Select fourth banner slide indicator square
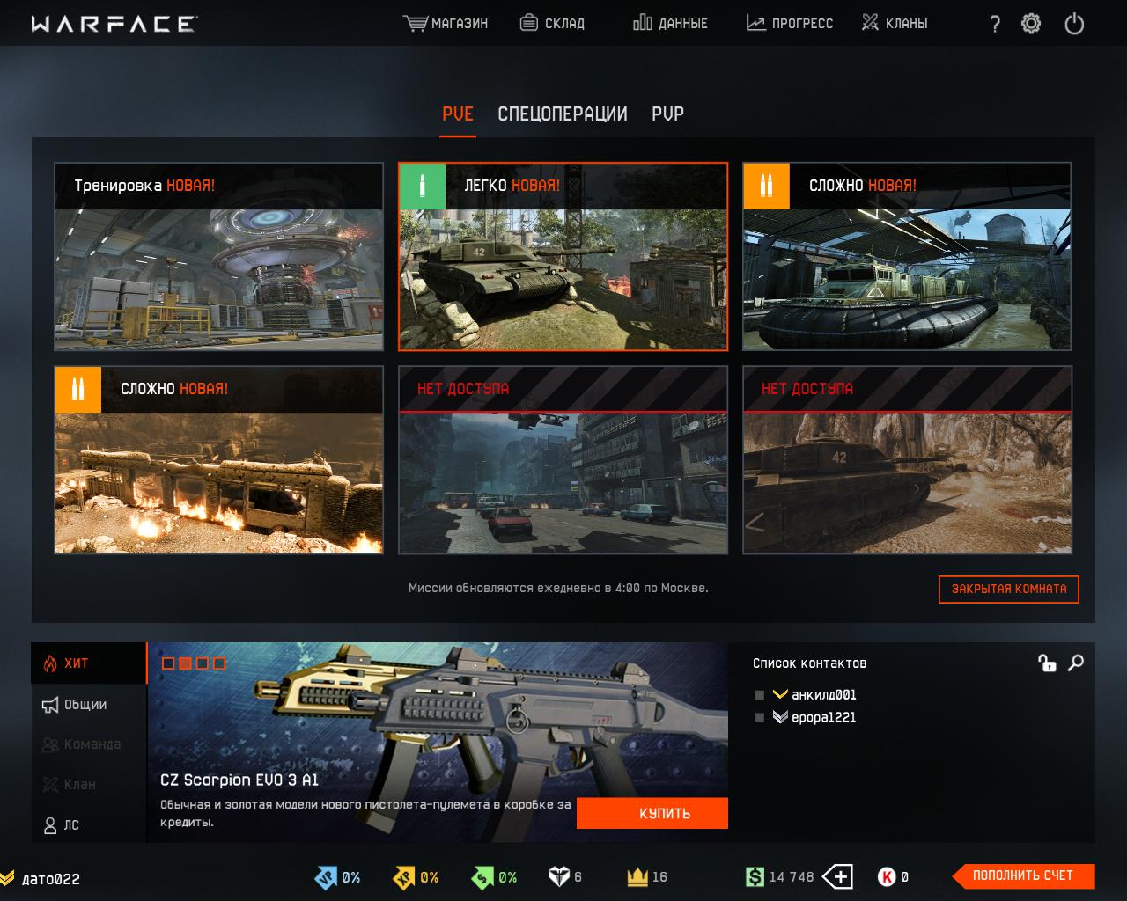The height and width of the screenshot is (901, 1127). 219,663
